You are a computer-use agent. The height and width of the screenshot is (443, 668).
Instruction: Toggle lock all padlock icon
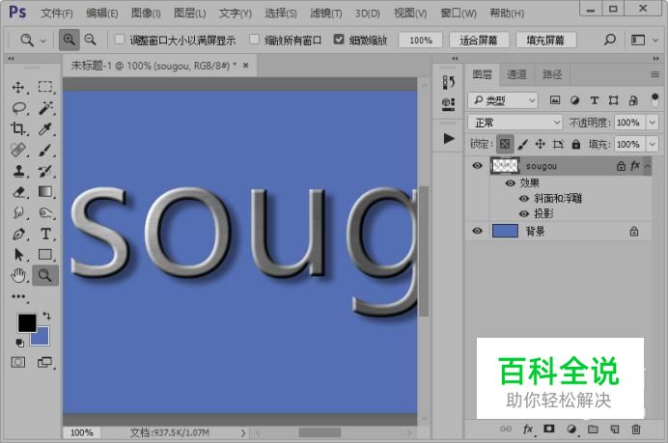[576, 145]
